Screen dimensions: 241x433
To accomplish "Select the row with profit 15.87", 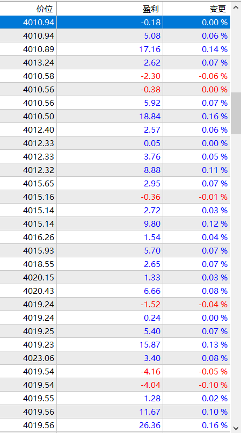I will 115,345.
